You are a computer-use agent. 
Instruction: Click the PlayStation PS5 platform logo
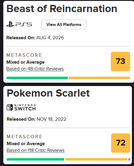[19, 24]
